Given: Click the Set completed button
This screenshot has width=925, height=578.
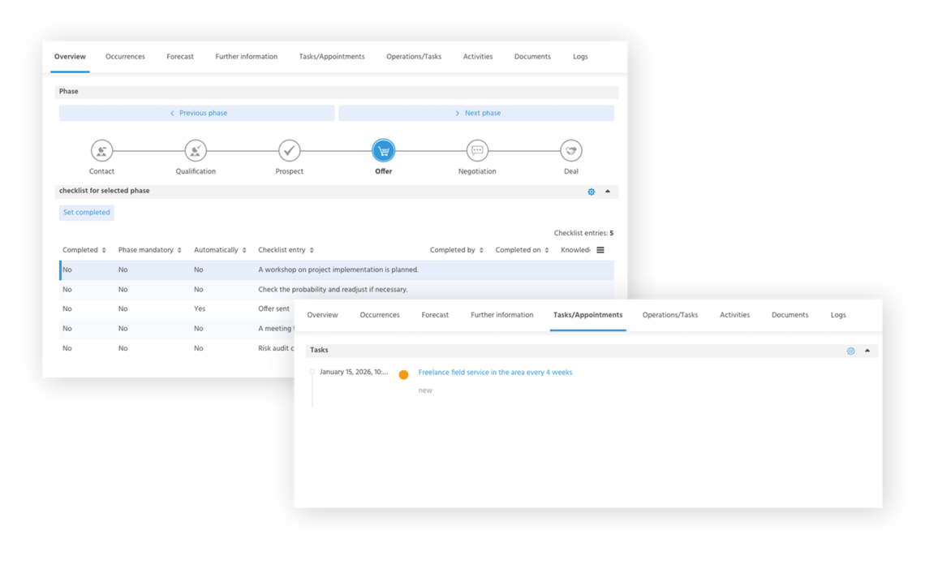Looking at the screenshot, I should 87,213.
